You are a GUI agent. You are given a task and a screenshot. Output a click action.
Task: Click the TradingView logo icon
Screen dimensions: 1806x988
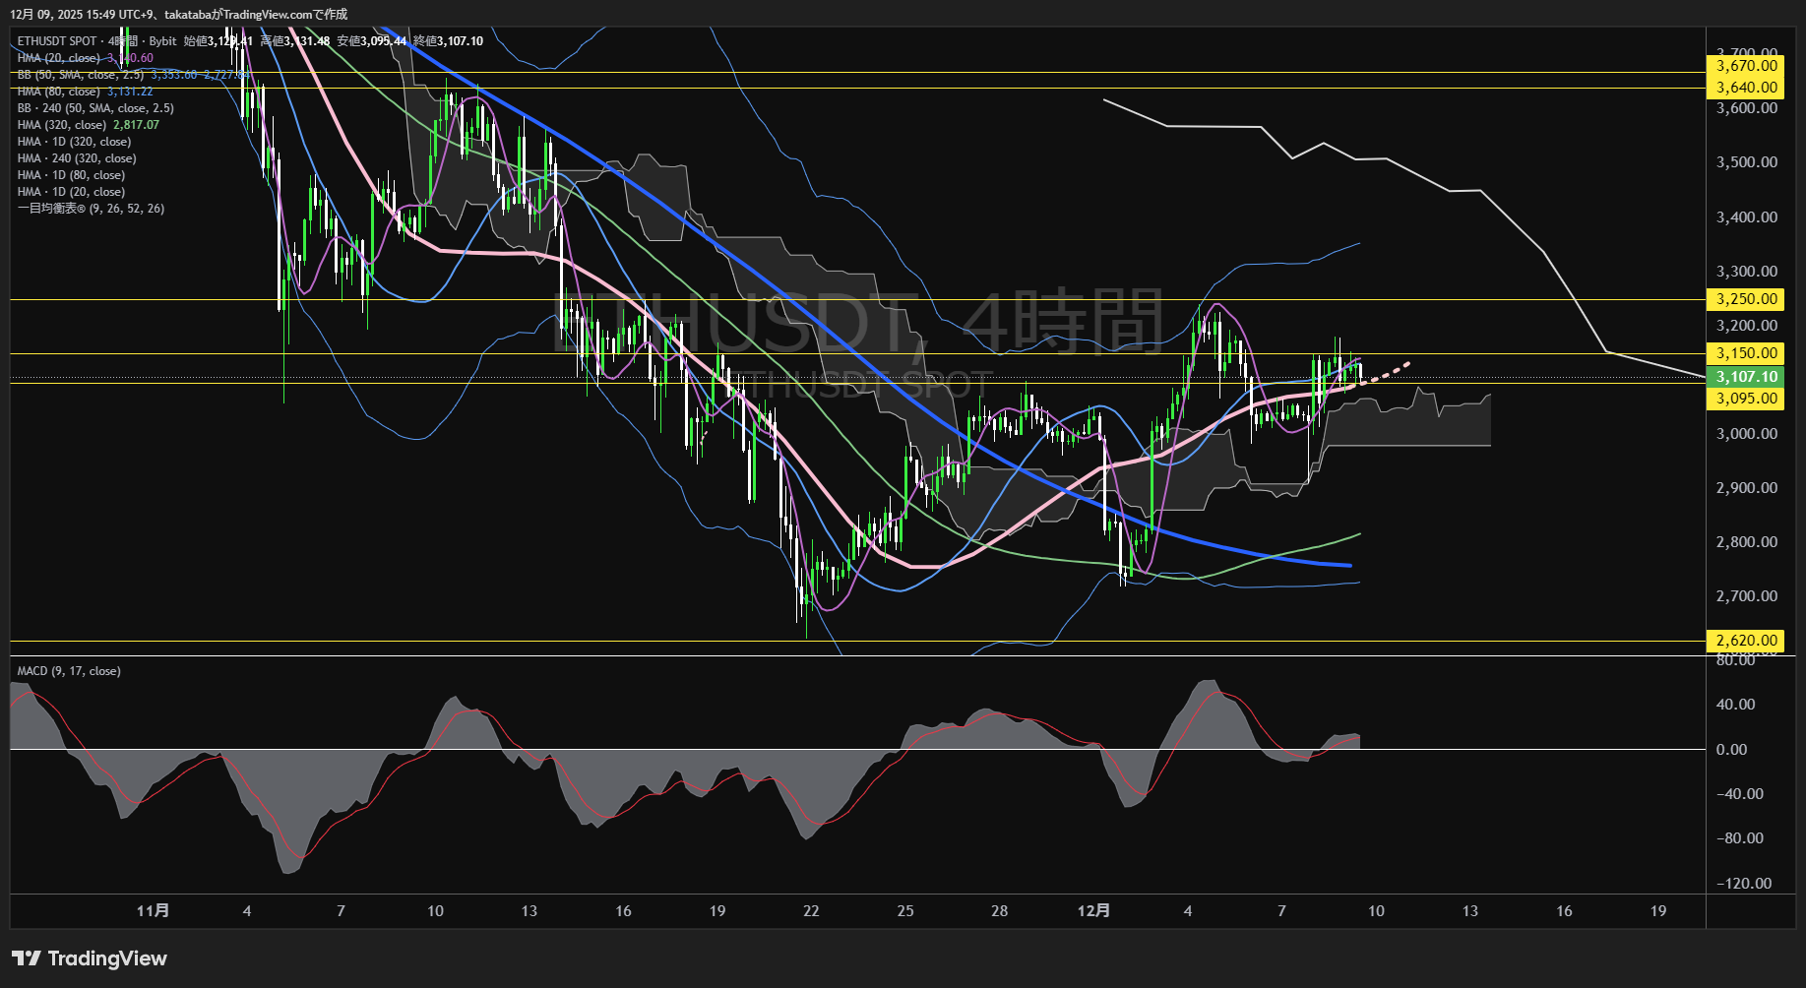tap(26, 958)
